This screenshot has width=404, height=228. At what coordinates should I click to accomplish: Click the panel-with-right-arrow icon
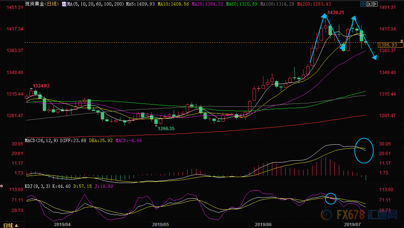click(375, 4)
